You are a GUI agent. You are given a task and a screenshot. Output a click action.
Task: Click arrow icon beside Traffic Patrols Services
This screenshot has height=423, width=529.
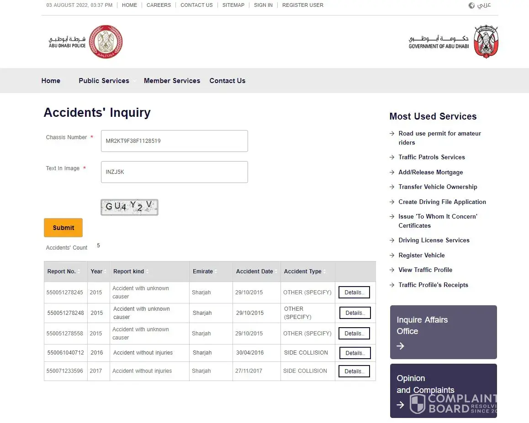coord(391,157)
